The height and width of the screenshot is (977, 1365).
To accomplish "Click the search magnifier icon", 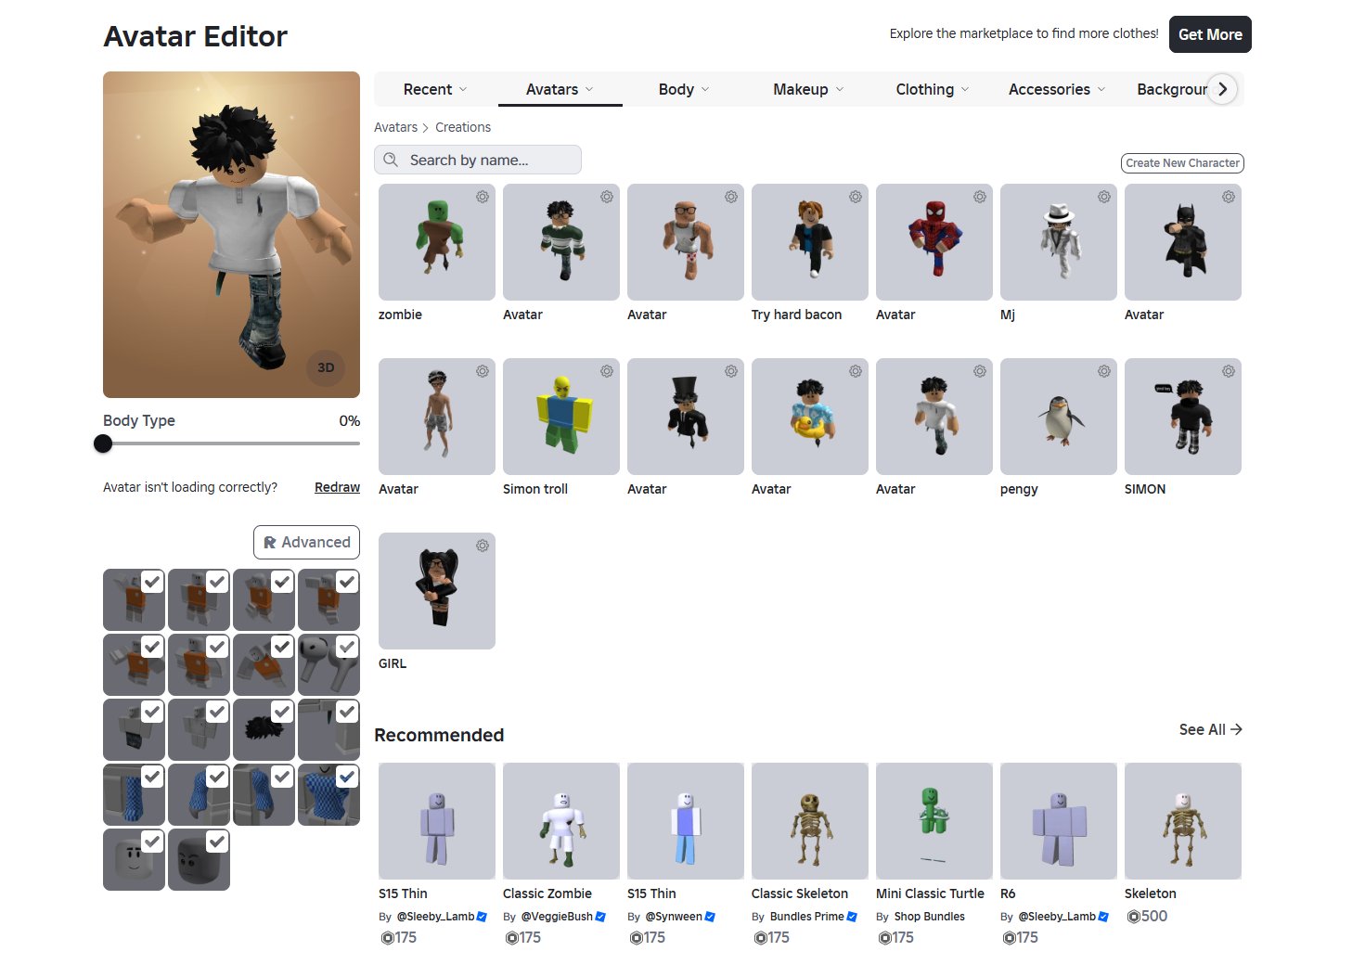I will (391, 160).
